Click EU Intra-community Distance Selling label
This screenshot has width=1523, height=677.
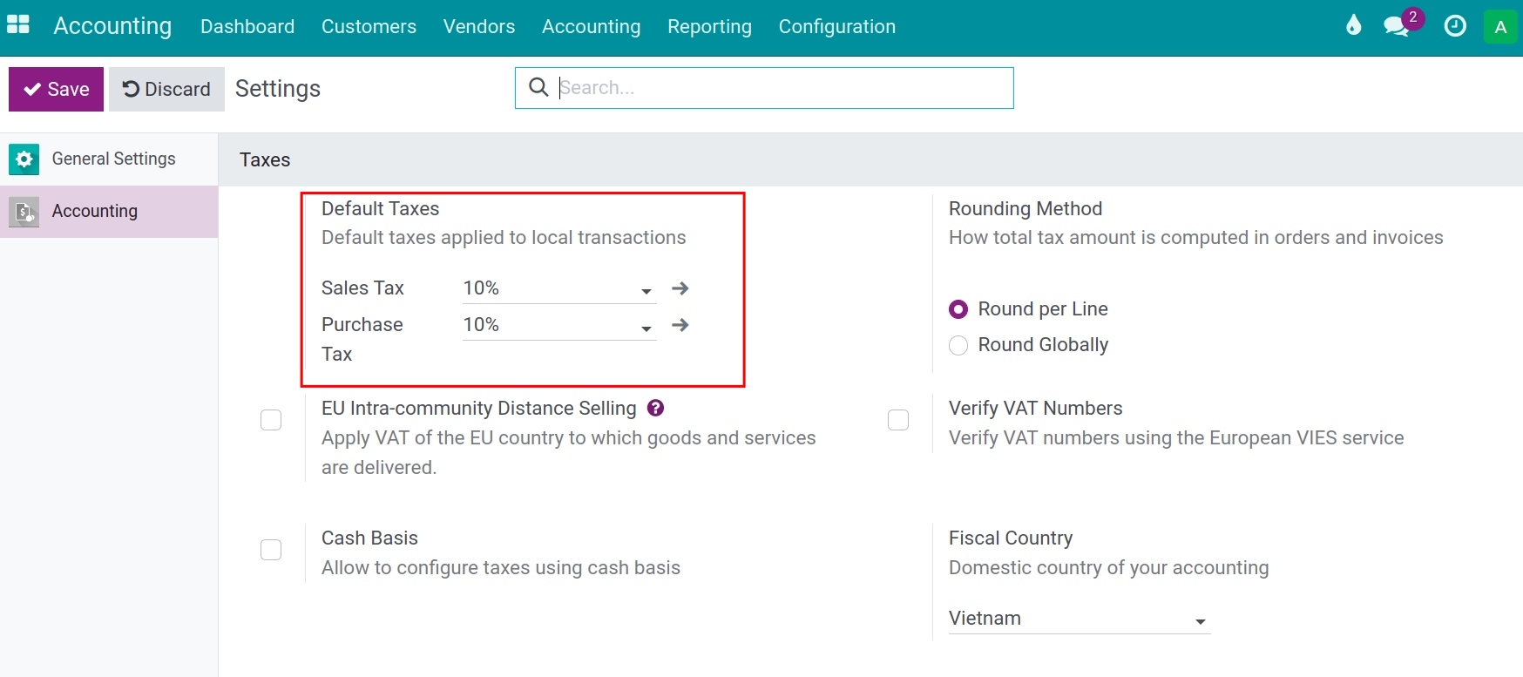pos(478,409)
